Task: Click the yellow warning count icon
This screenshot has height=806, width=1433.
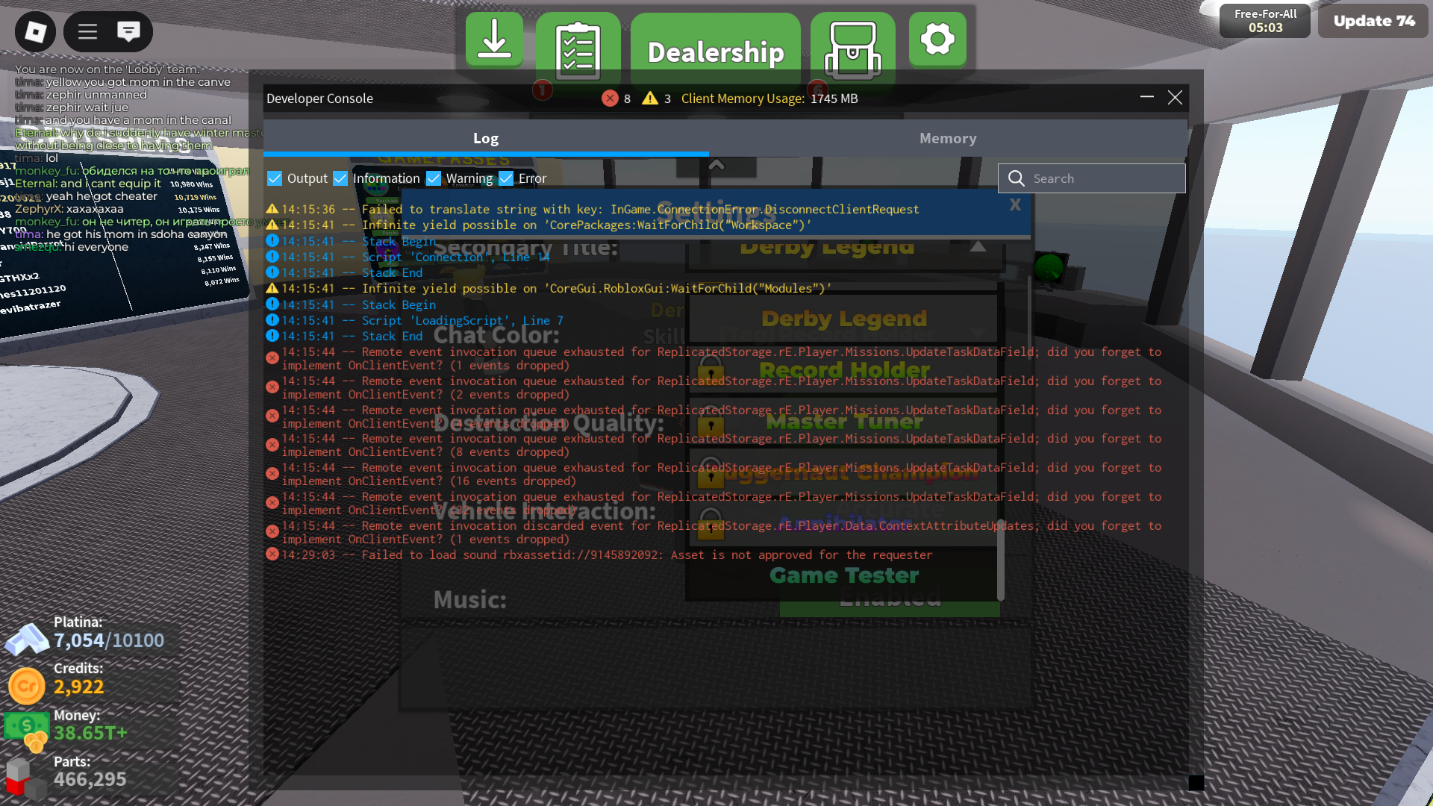Action: [x=650, y=99]
